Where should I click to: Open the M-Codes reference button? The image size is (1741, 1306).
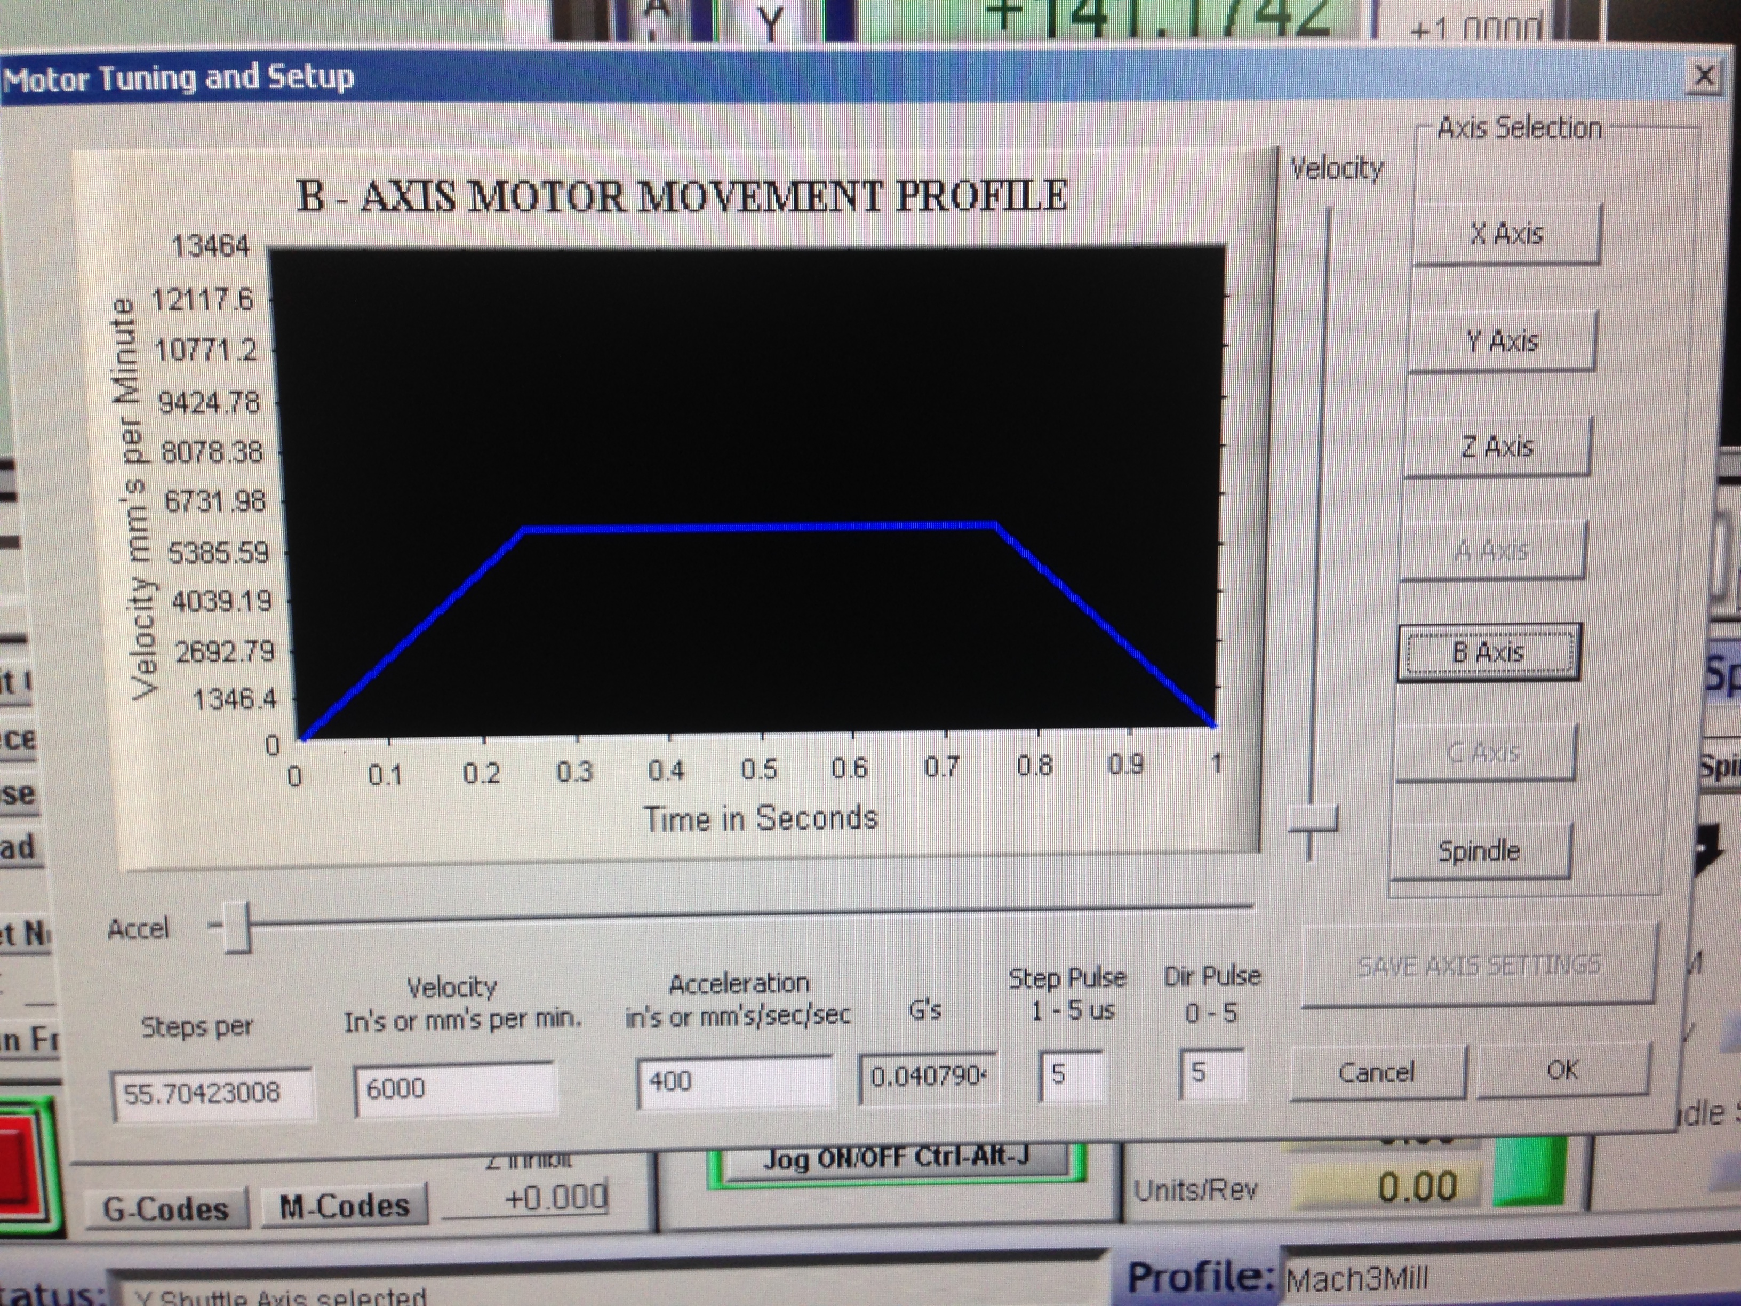[x=345, y=1206]
